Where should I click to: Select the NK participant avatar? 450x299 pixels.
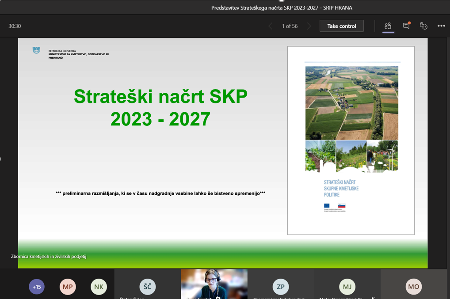tap(99, 287)
